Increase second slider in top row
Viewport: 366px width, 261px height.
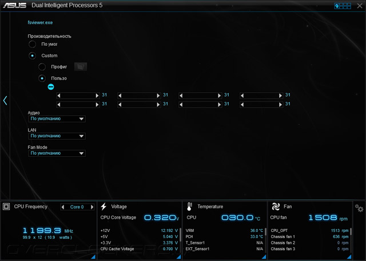click(158, 96)
